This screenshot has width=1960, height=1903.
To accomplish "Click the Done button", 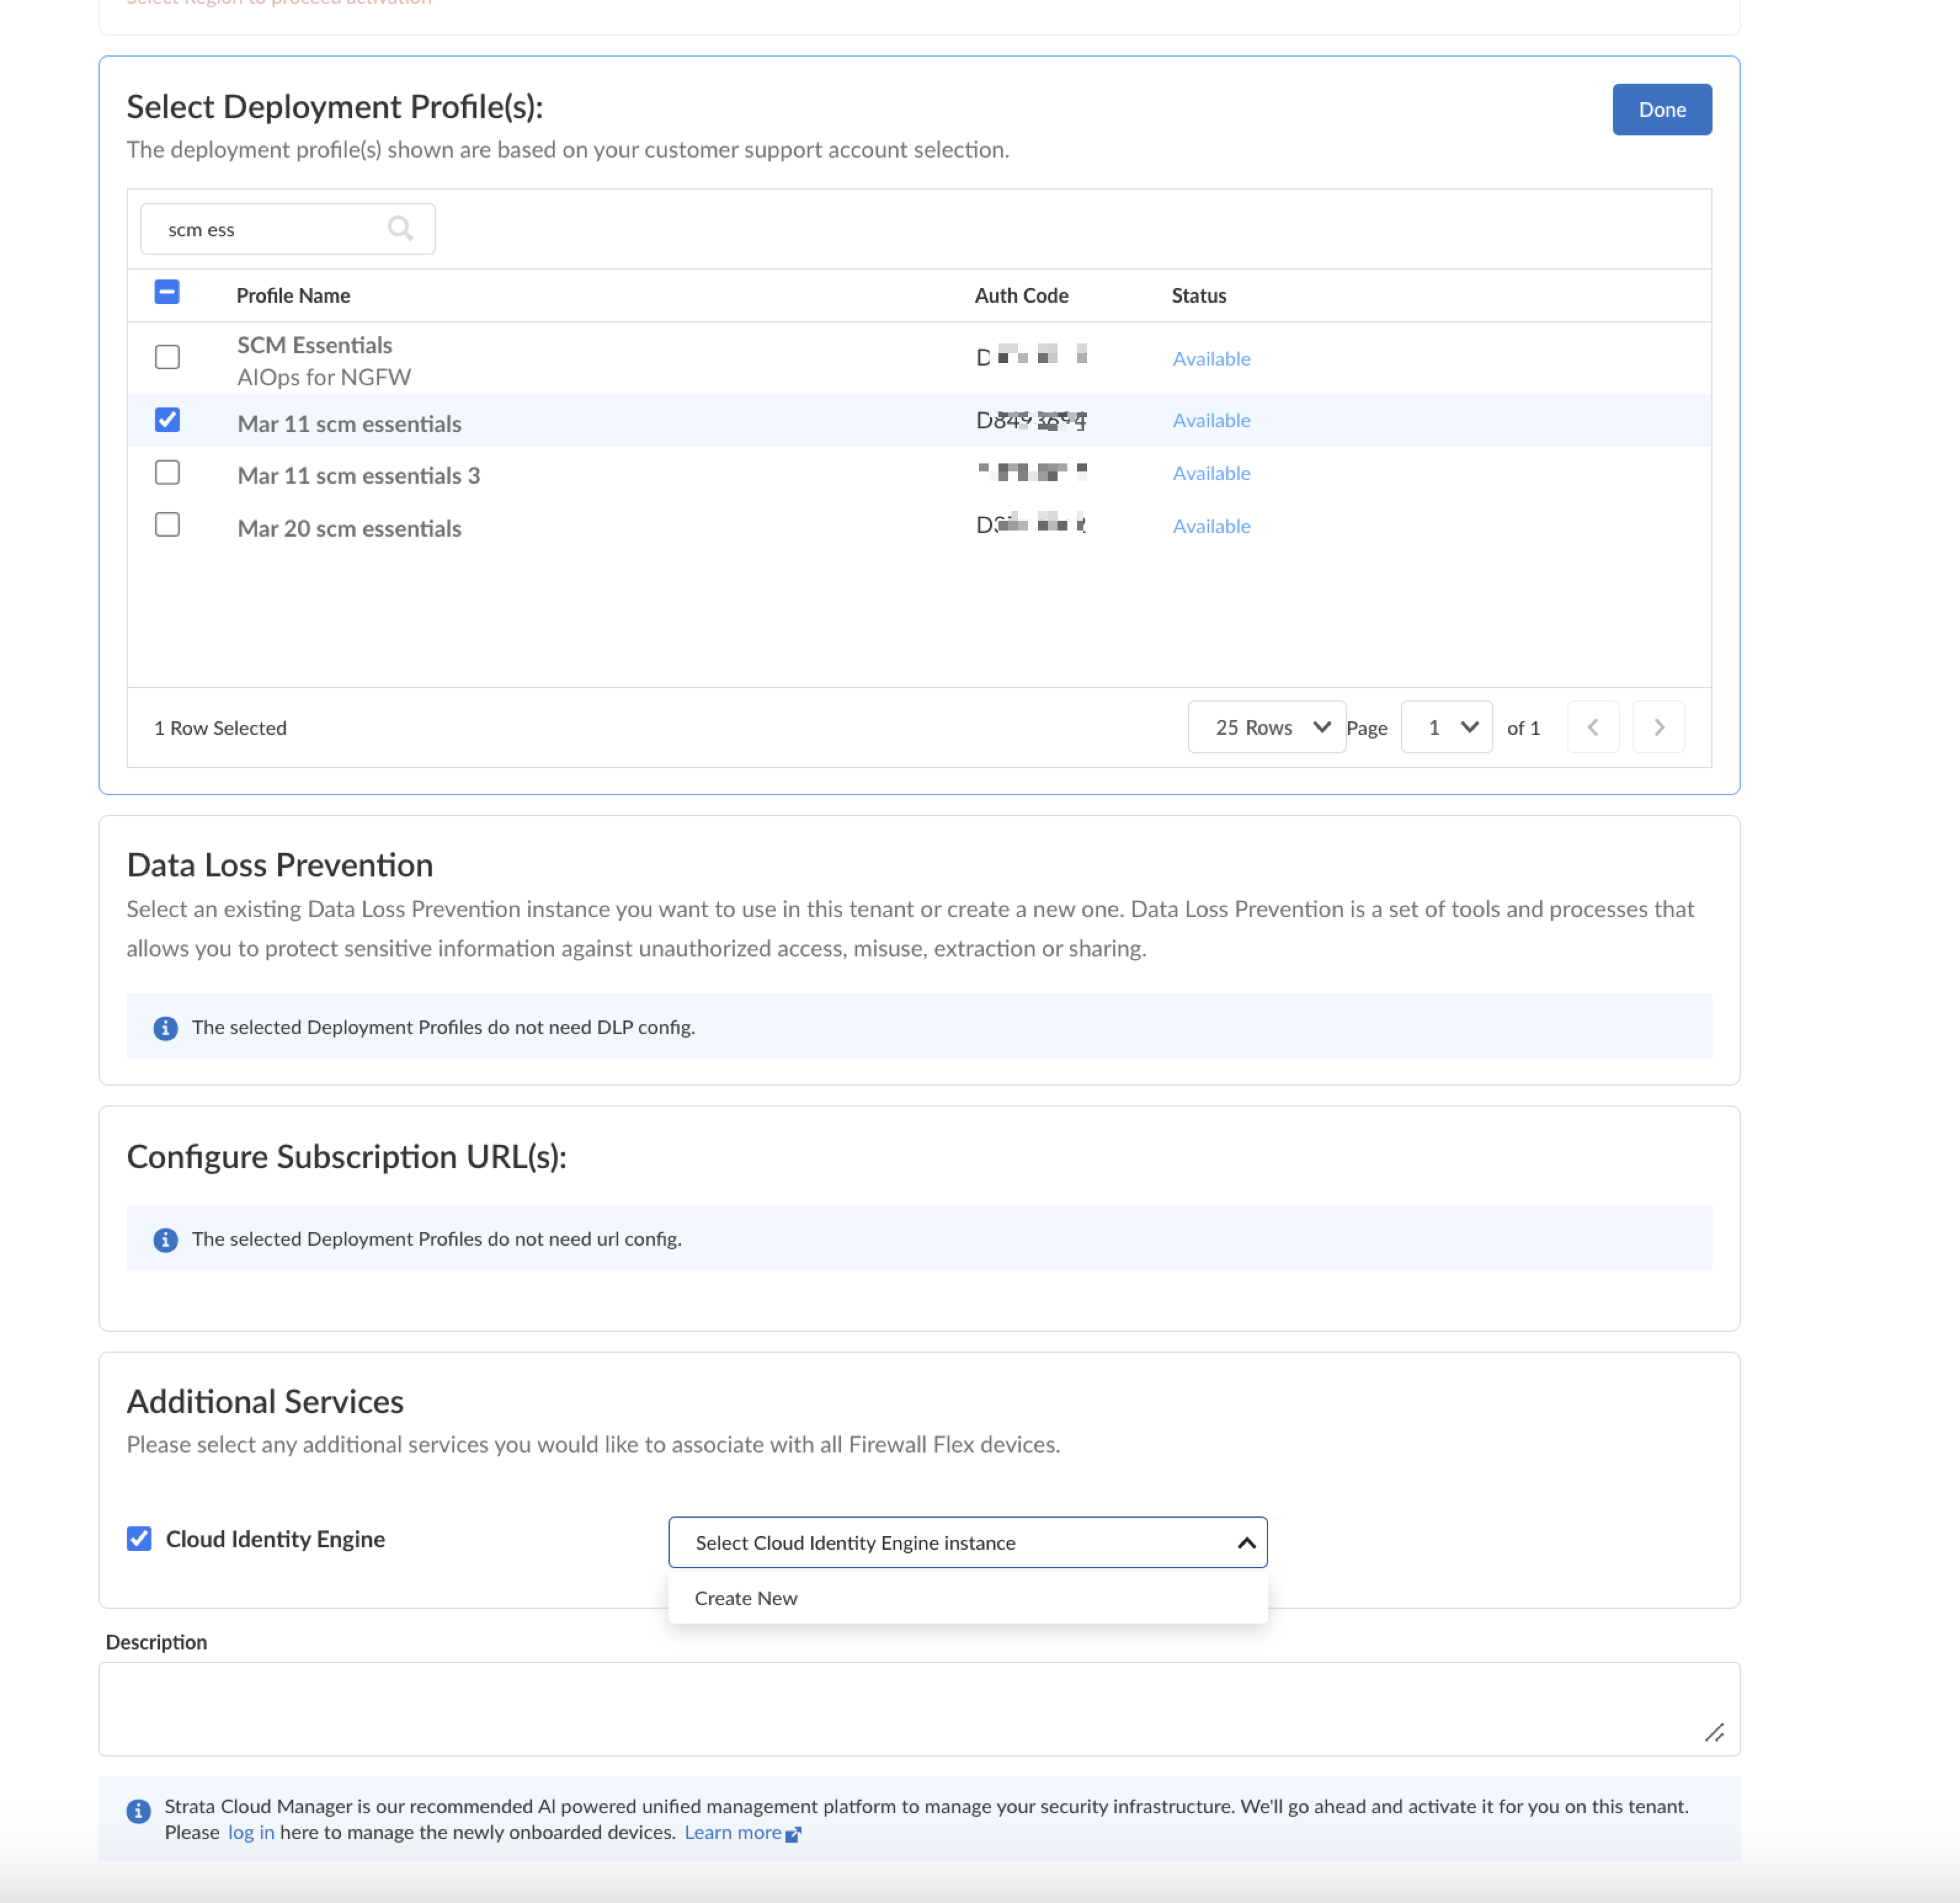I will (1661, 110).
